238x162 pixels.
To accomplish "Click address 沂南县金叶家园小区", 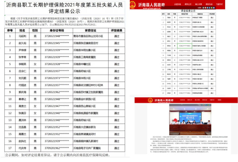I will pyautogui.click(x=84, y=99).
